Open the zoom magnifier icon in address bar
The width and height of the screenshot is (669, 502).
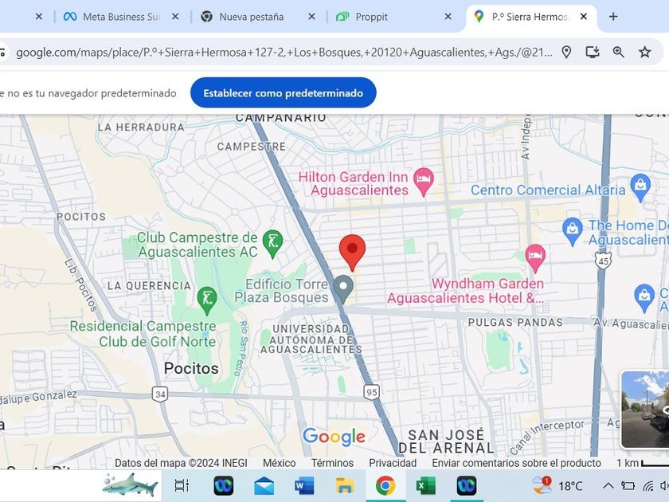(x=619, y=53)
